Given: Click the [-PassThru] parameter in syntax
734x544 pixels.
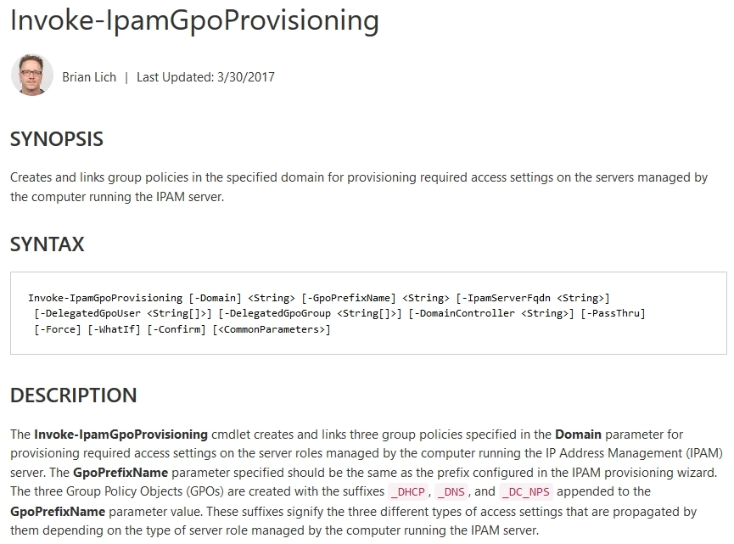Looking at the screenshot, I should (x=614, y=313).
